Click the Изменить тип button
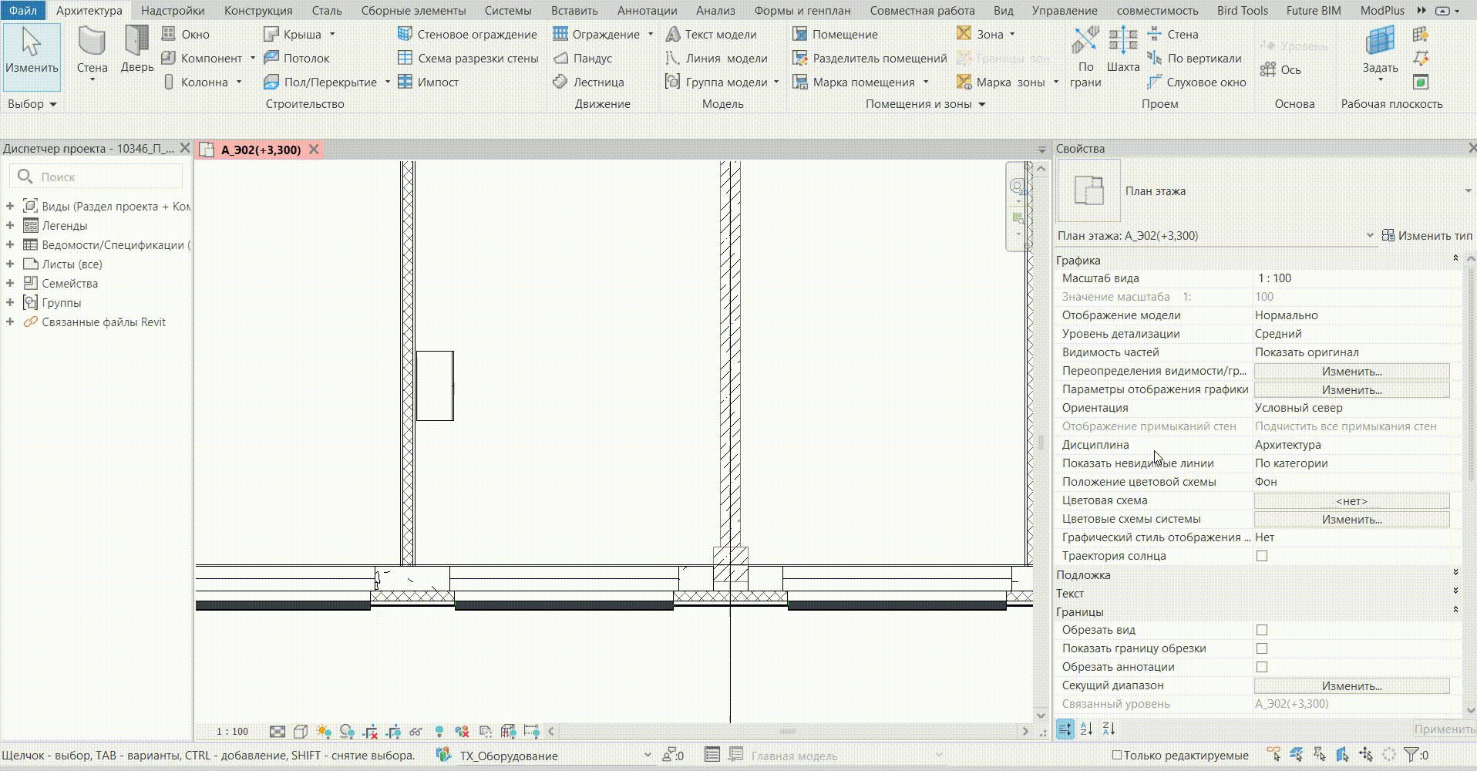The width and height of the screenshot is (1477, 771). tap(1427, 236)
